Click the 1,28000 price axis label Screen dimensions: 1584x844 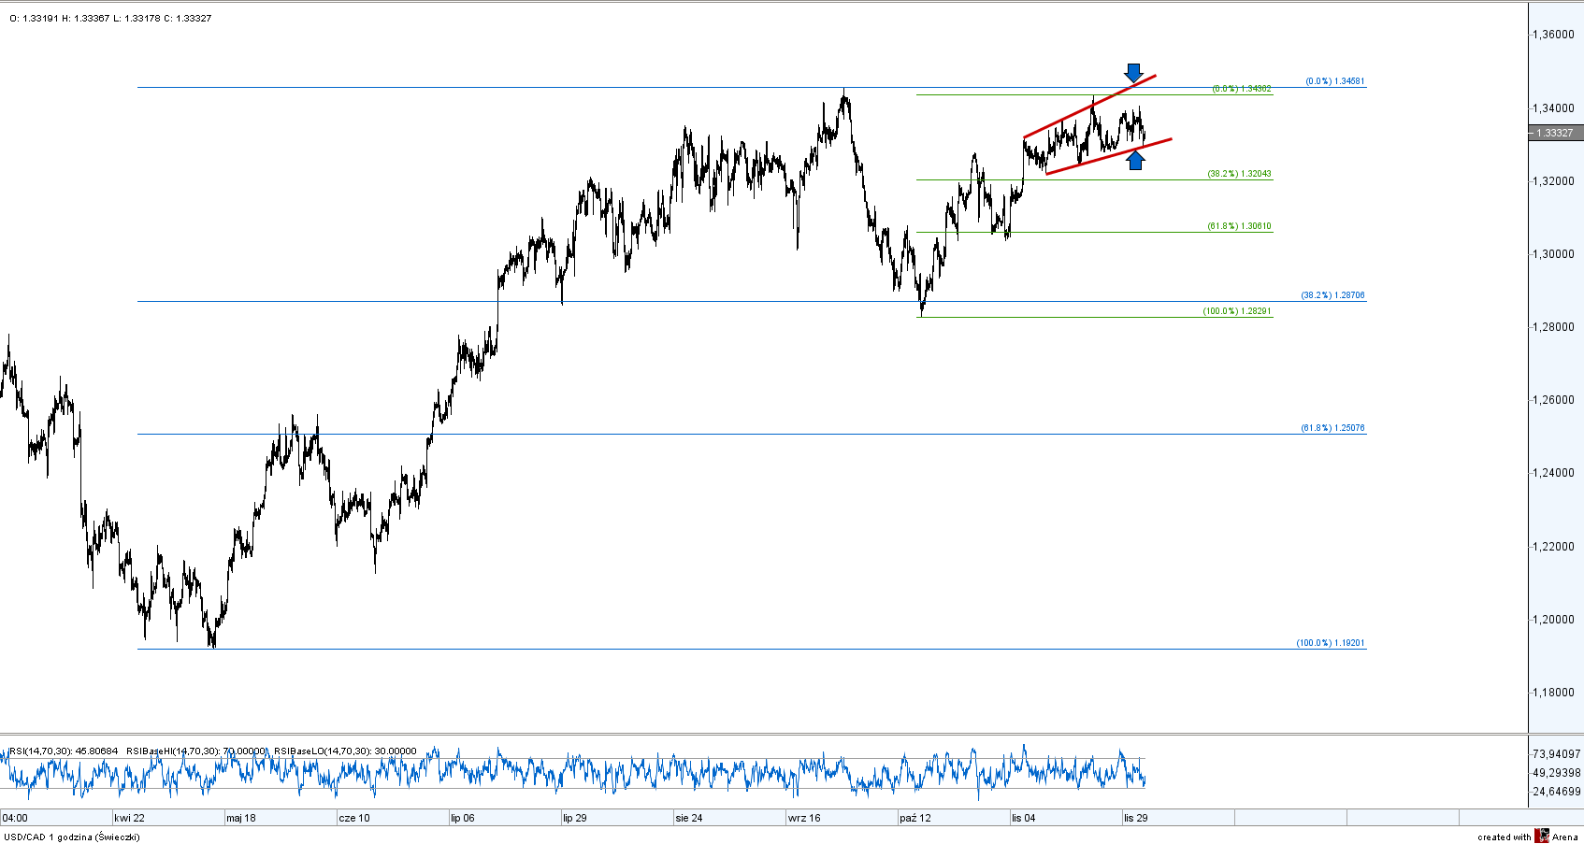[x=1554, y=327]
